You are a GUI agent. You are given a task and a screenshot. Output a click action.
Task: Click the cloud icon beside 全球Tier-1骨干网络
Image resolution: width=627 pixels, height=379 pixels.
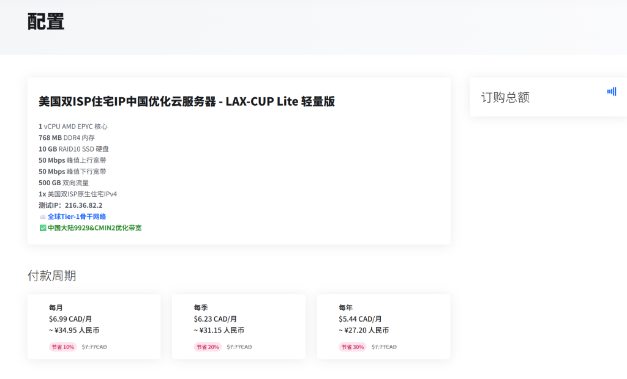pos(42,216)
